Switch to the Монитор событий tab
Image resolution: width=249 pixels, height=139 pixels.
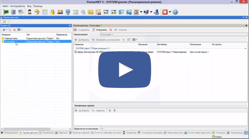pyautogui.click(x=79, y=133)
